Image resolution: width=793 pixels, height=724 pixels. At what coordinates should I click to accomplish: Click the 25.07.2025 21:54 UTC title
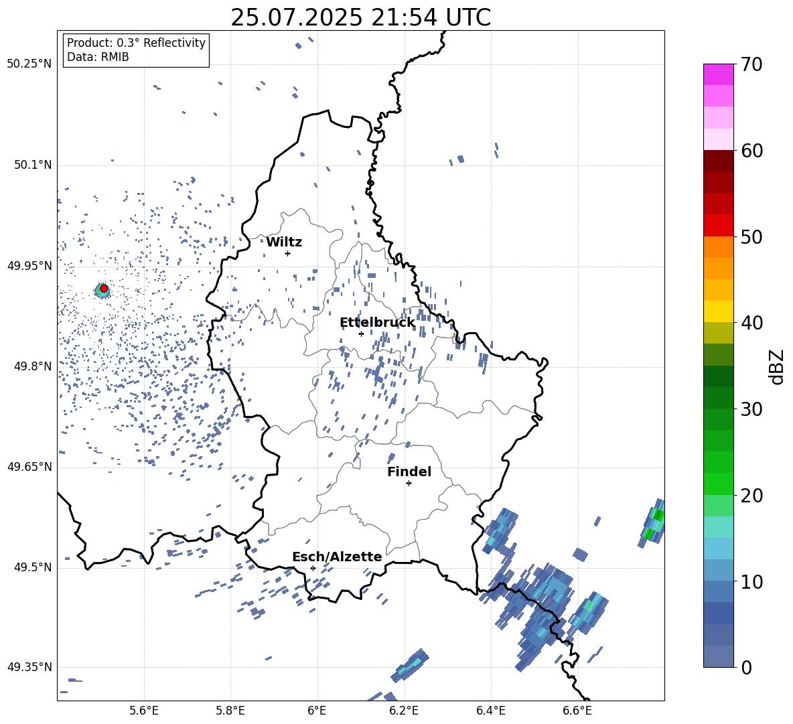click(x=360, y=17)
